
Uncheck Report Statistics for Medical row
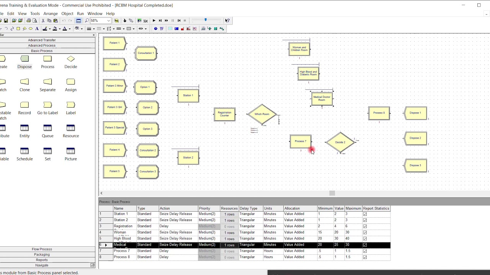coord(365,245)
